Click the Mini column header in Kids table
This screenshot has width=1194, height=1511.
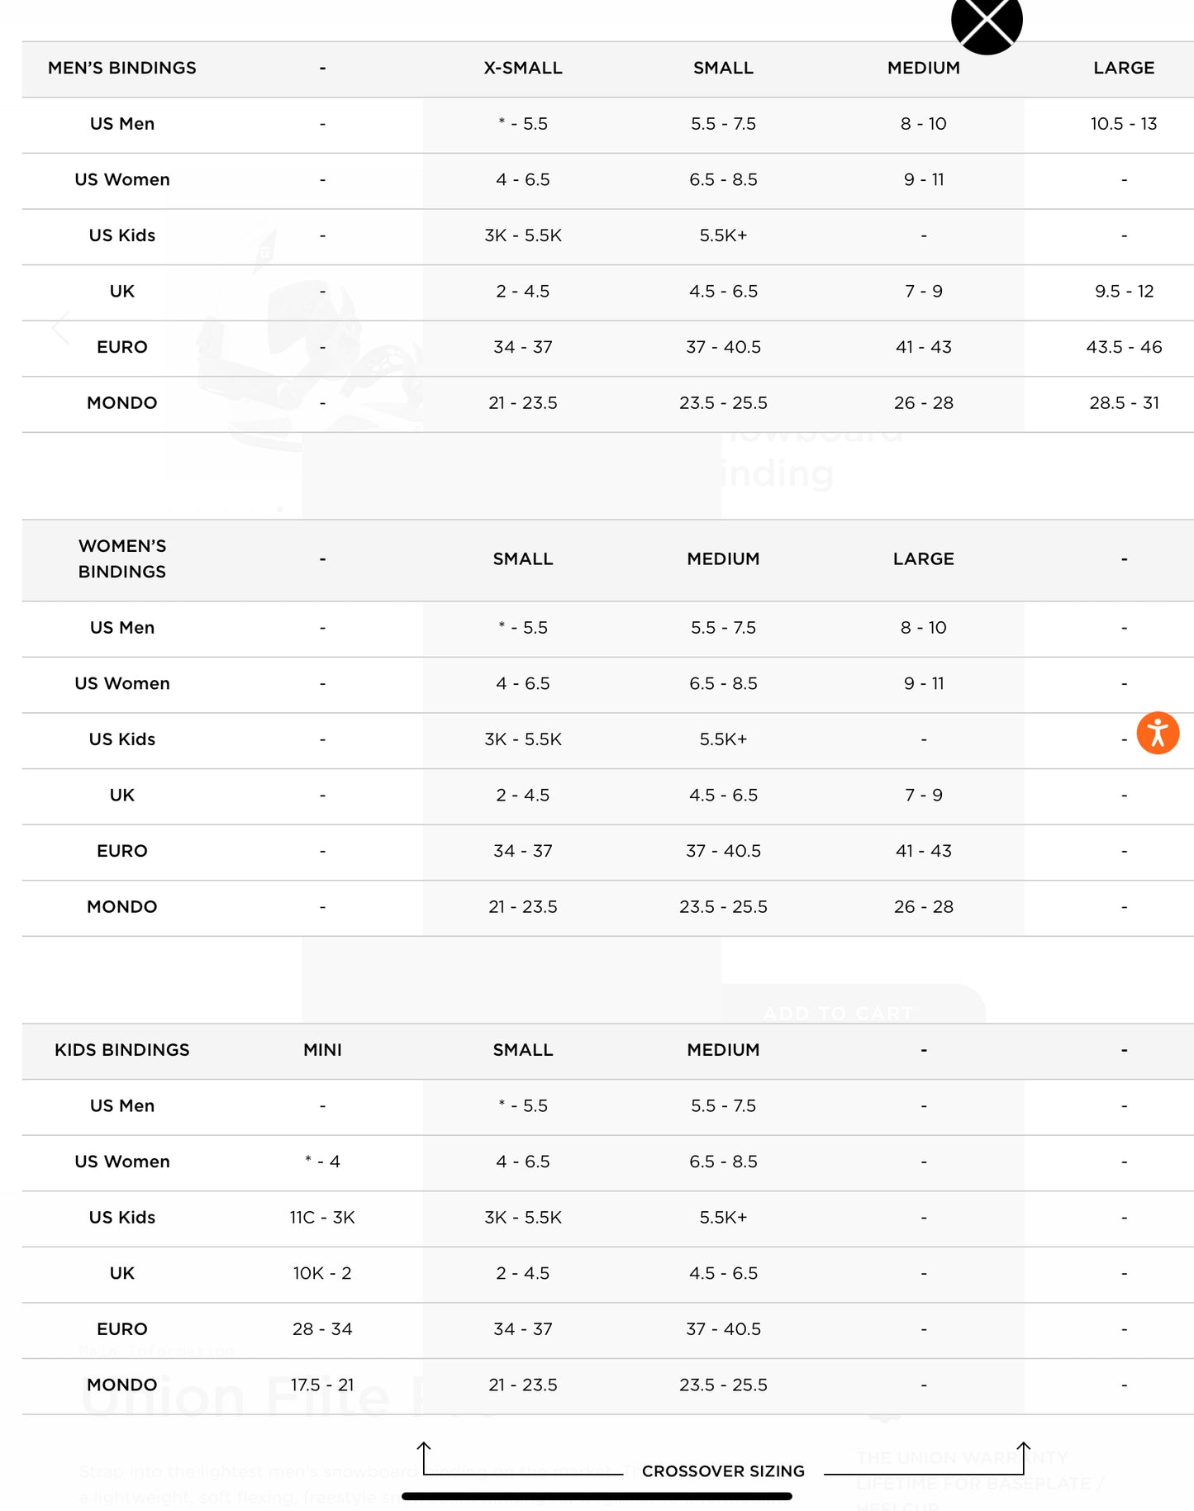coord(322,1050)
